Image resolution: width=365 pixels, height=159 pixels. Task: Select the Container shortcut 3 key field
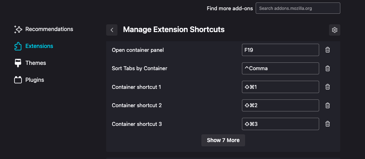[x=280, y=124]
